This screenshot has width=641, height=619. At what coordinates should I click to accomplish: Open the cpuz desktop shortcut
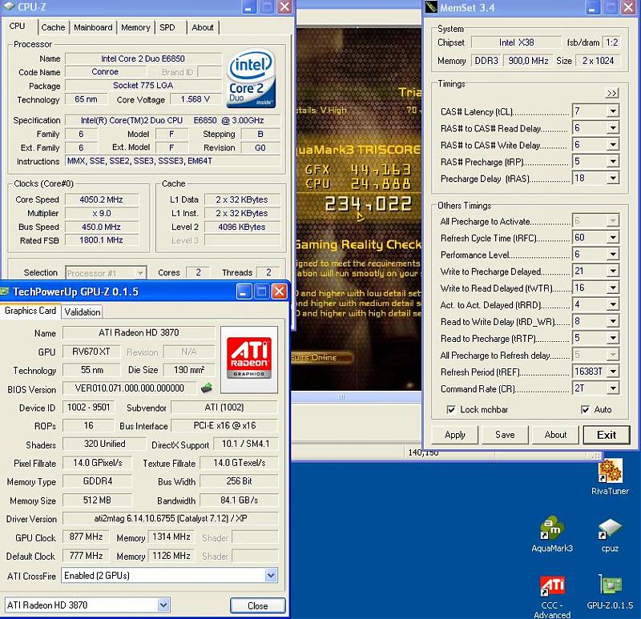click(x=610, y=534)
